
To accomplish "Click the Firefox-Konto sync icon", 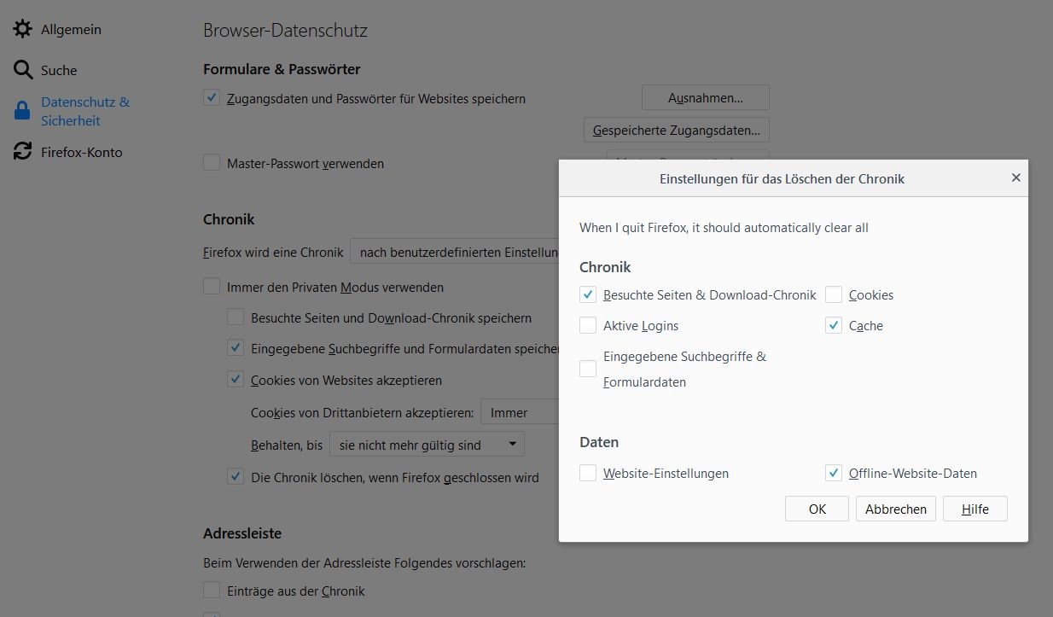I will pos(22,152).
